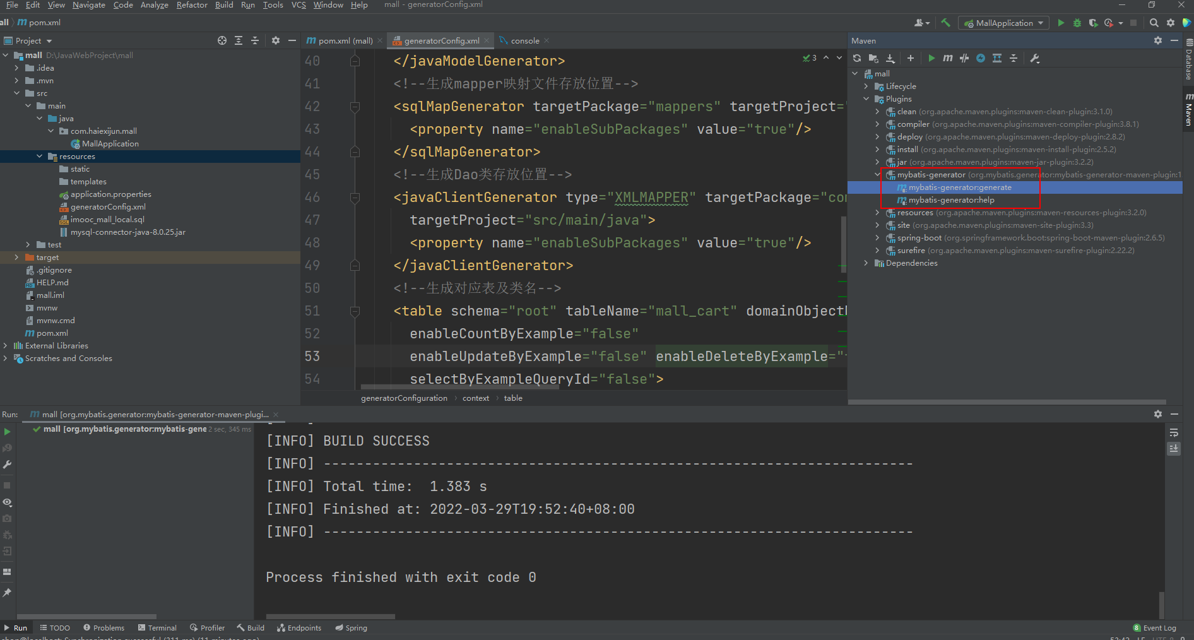1194x640 pixels.
Task: Toggle code fold at line 42 sqlMapGenerator
Action: point(355,107)
